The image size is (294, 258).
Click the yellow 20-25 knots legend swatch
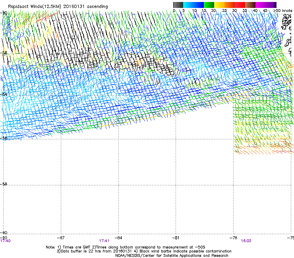pos(219,5)
